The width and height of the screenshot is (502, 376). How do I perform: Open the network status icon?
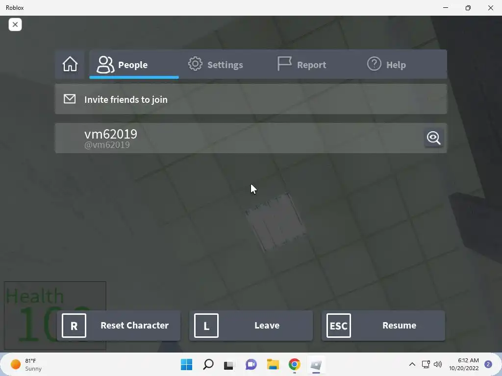pos(426,364)
